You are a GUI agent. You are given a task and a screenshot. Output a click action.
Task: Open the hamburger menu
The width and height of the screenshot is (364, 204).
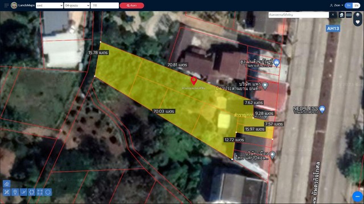point(6,5)
